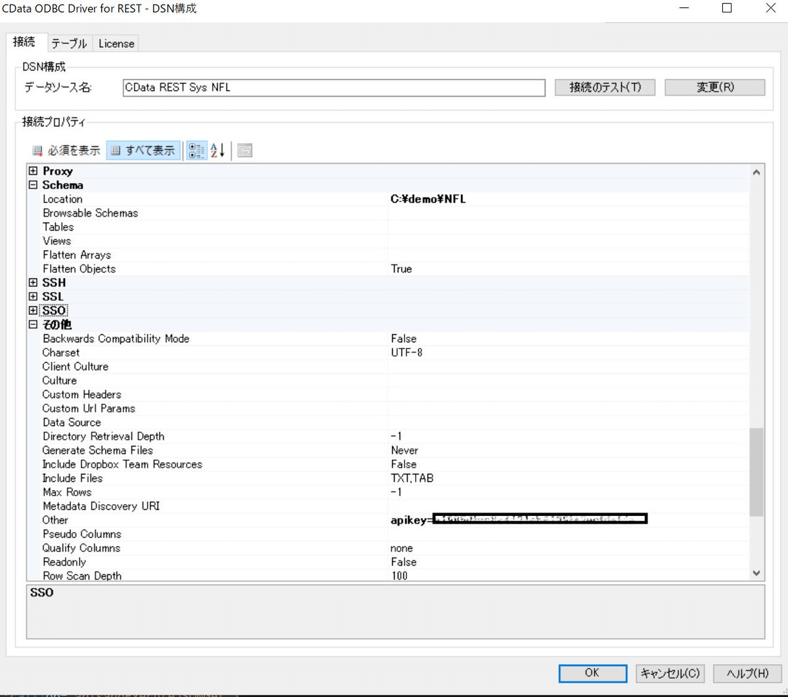Expand the SSH category
788x697 pixels.
click(x=33, y=283)
